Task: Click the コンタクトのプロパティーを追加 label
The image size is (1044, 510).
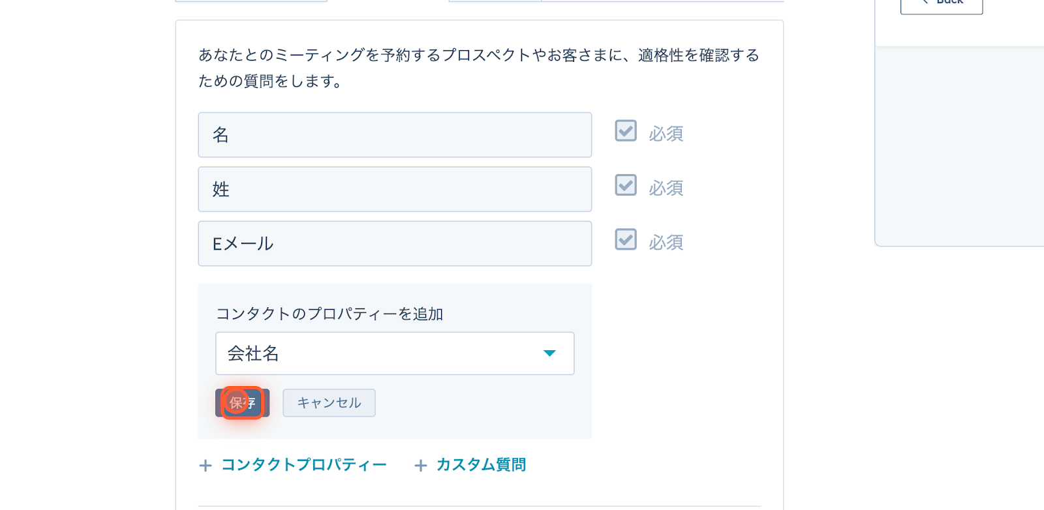Action: click(330, 314)
